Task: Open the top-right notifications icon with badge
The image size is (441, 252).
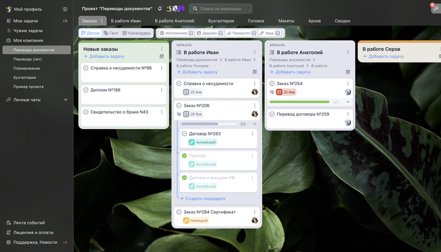Action: tap(434, 9)
